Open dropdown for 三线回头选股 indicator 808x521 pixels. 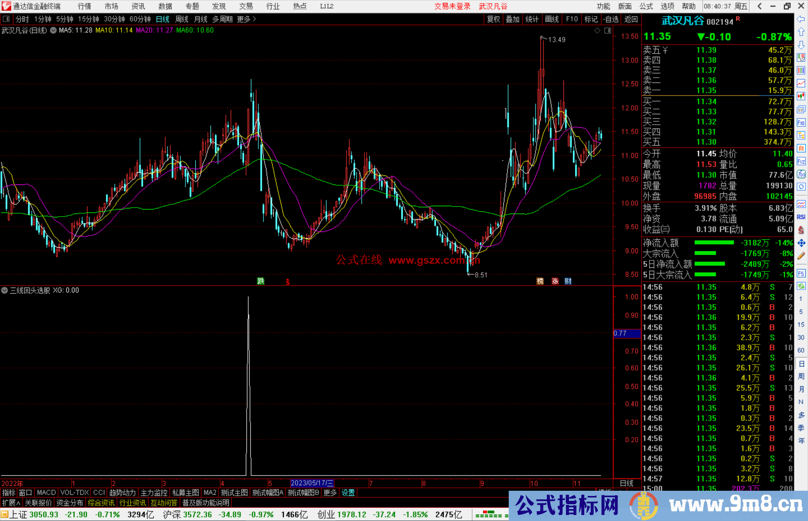pyautogui.click(x=4, y=290)
